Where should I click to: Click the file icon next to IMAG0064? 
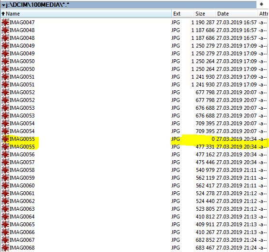(5, 217)
